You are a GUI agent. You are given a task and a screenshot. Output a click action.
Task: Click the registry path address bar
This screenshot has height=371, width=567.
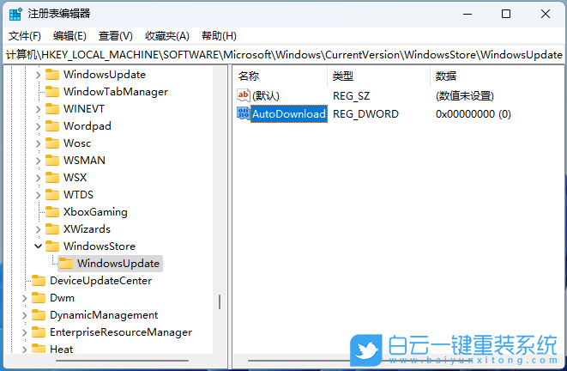[284, 55]
